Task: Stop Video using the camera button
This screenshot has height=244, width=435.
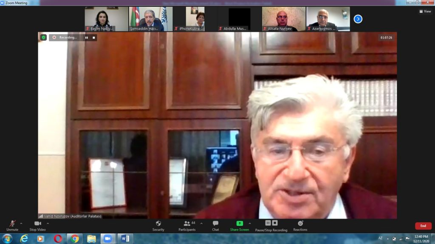Action: tap(37, 225)
